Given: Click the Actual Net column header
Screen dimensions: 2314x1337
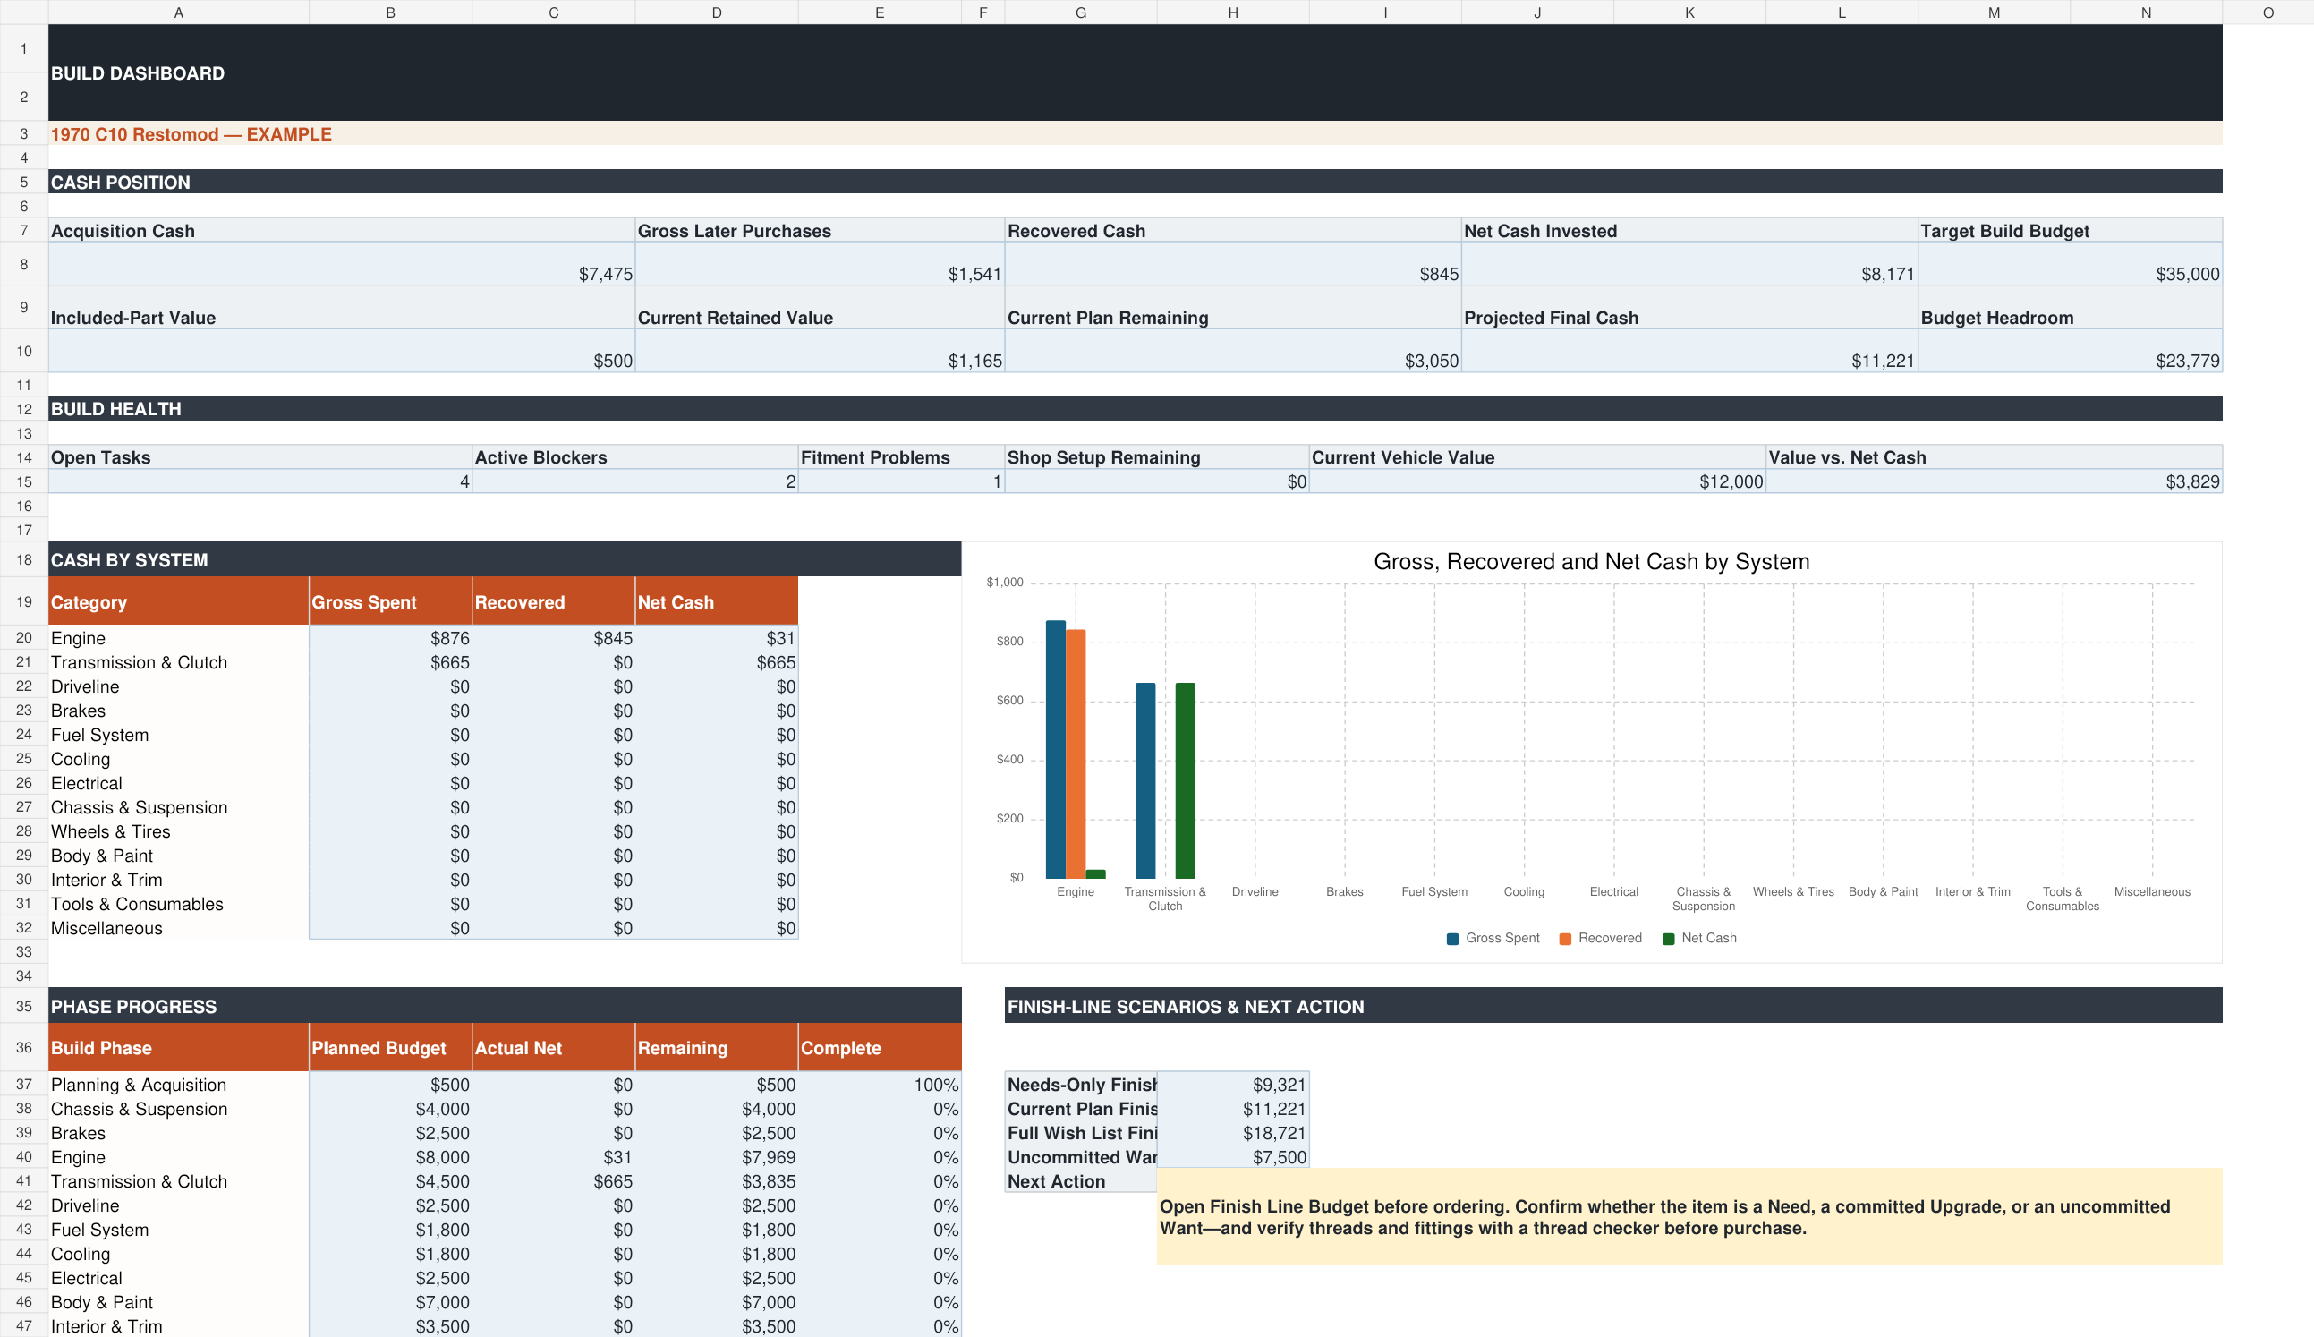Looking at the screenshot, I should [x=554, y=1048].
